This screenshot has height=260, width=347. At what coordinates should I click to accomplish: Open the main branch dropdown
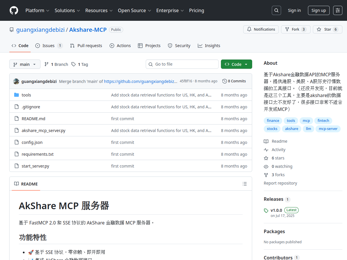click(25, 64)
